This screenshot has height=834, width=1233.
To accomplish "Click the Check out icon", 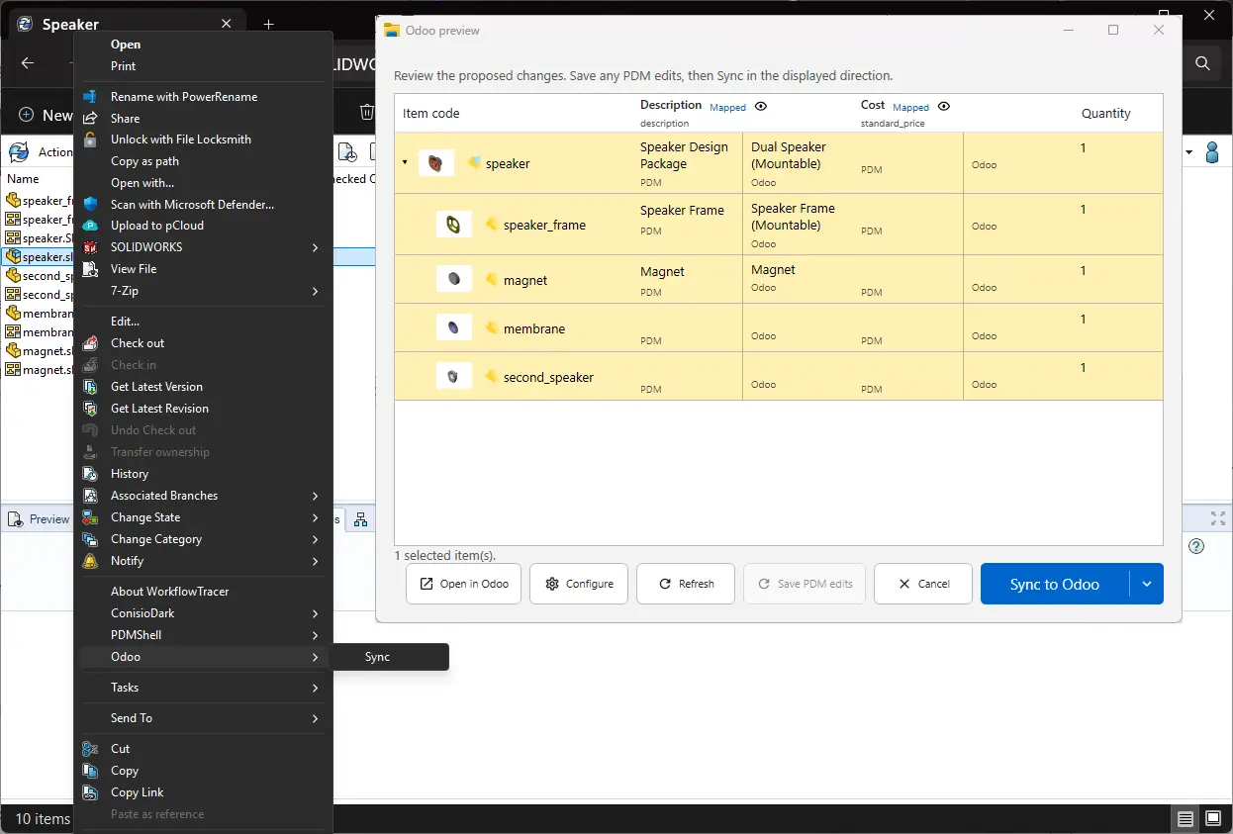I will pos(90,343).
